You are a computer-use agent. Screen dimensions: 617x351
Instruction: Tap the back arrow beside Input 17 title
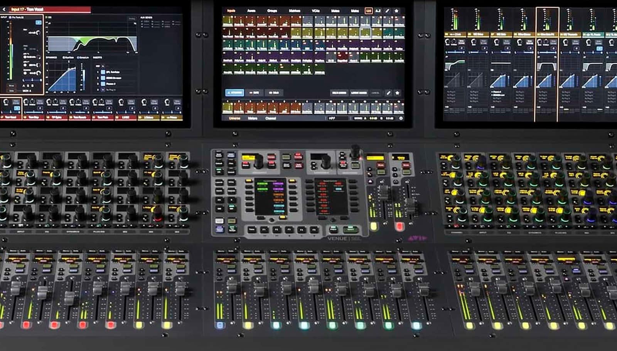[4, 9]
